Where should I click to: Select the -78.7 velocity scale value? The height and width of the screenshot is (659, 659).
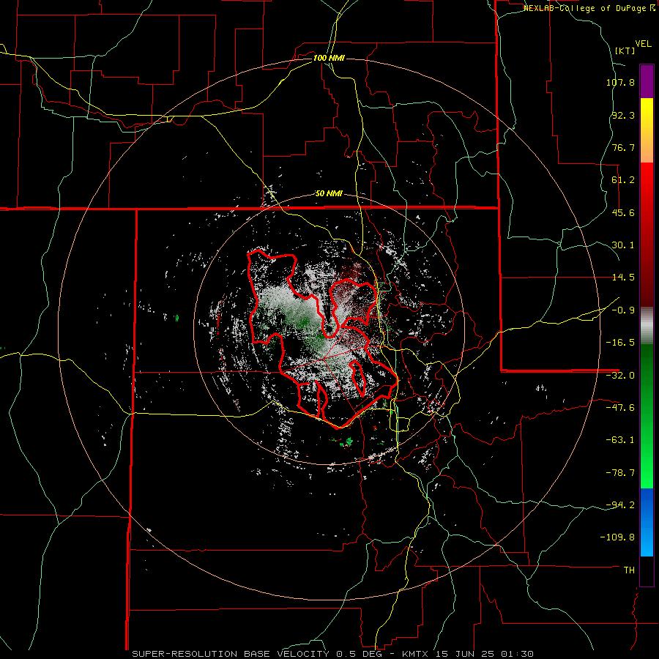(x=620, y=473)
